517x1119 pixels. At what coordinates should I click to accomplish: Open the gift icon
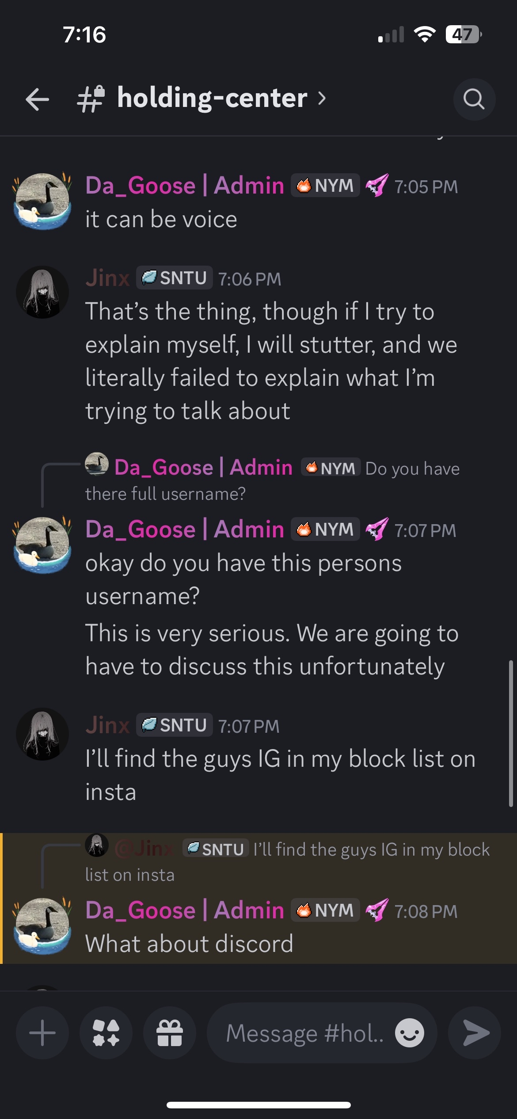click(x=170, y=1033)
